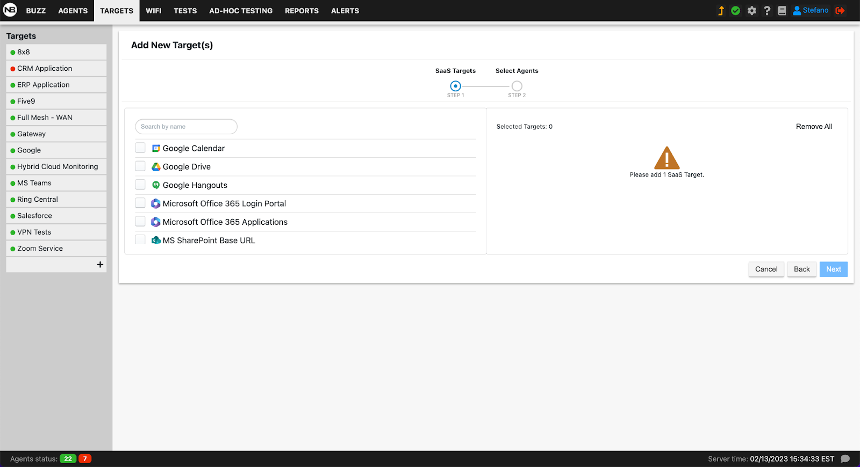The image size is (860, 467).
Task: Click the Add New Target(s) heading
Action: point(172,45)
